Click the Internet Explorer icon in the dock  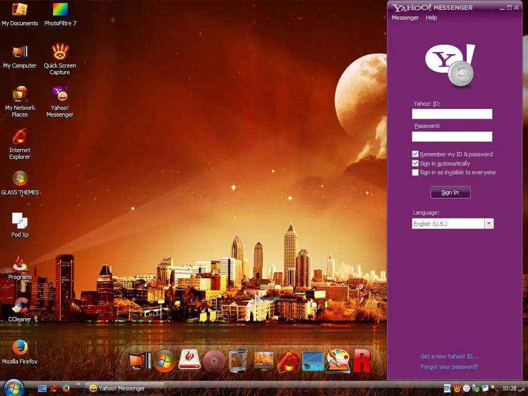click(288, 361)
